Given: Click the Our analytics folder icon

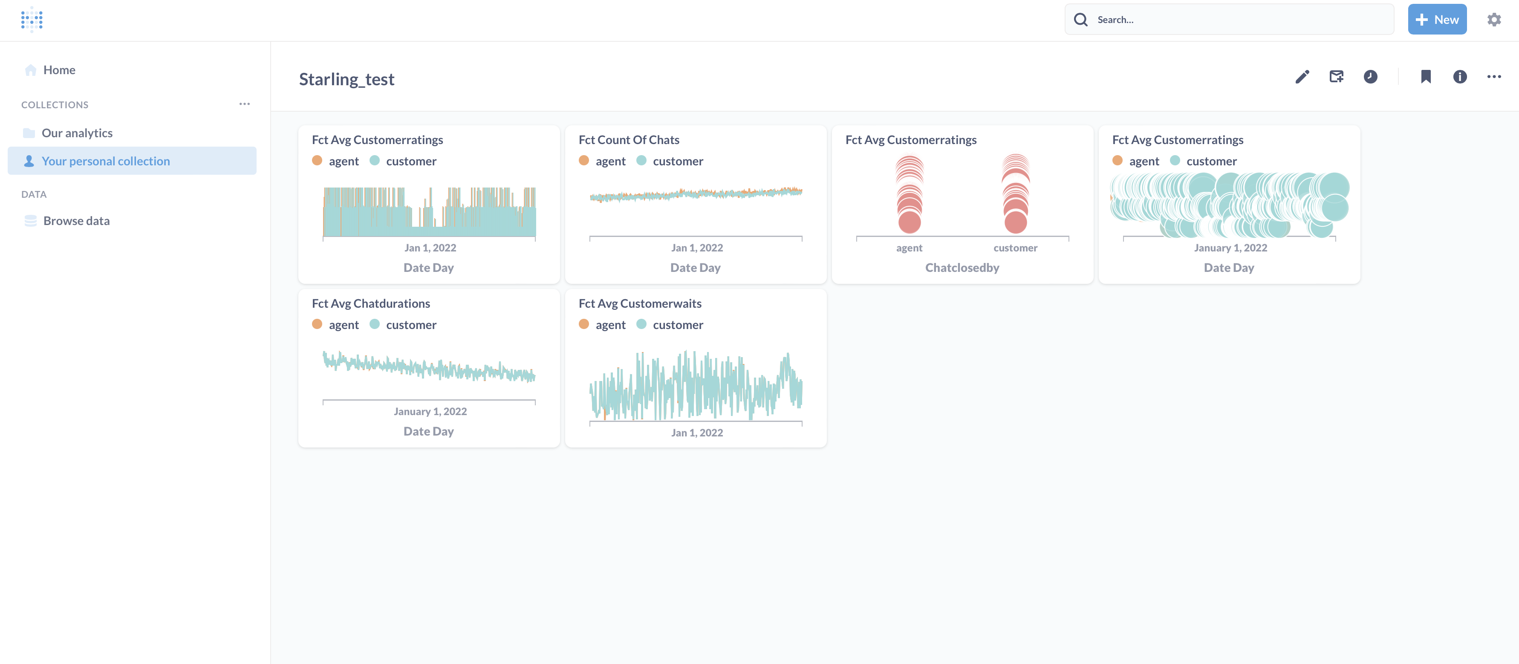Looking at the screenshot, I should click(29, 133).
